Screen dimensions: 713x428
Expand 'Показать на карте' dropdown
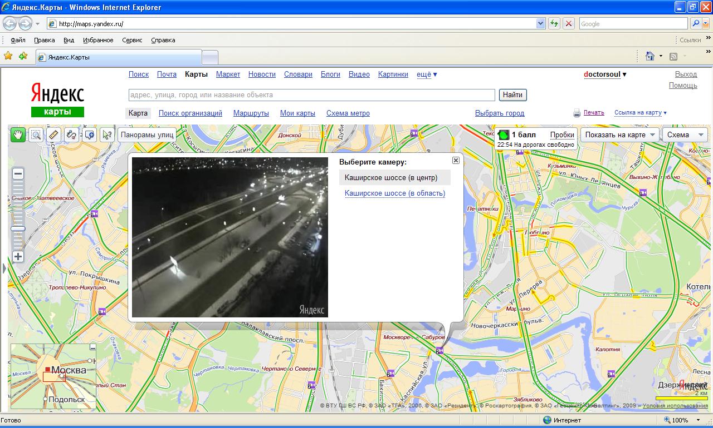[620, 135]
